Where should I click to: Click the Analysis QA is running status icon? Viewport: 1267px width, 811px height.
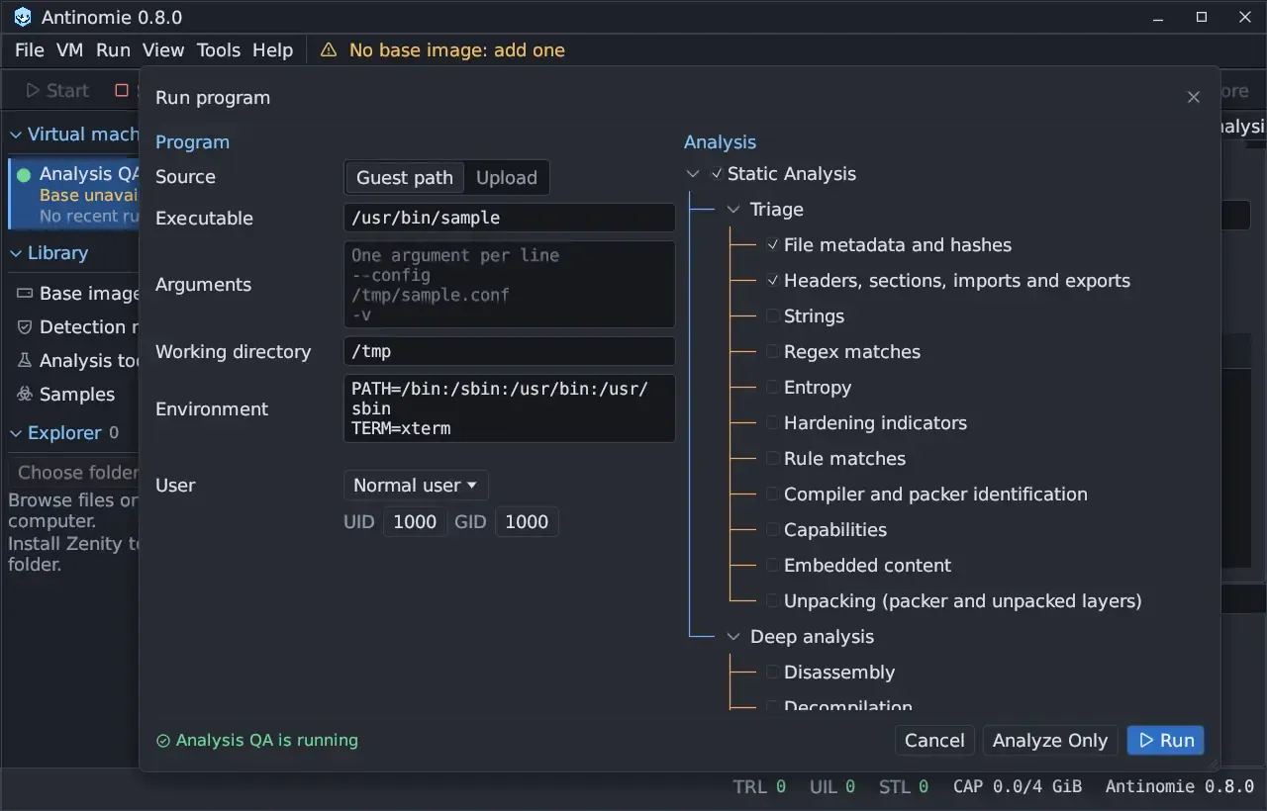[x=163, y=741]
